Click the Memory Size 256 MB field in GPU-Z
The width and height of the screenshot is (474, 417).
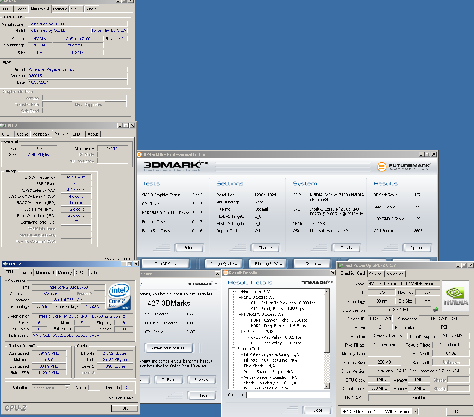[384, 362]
